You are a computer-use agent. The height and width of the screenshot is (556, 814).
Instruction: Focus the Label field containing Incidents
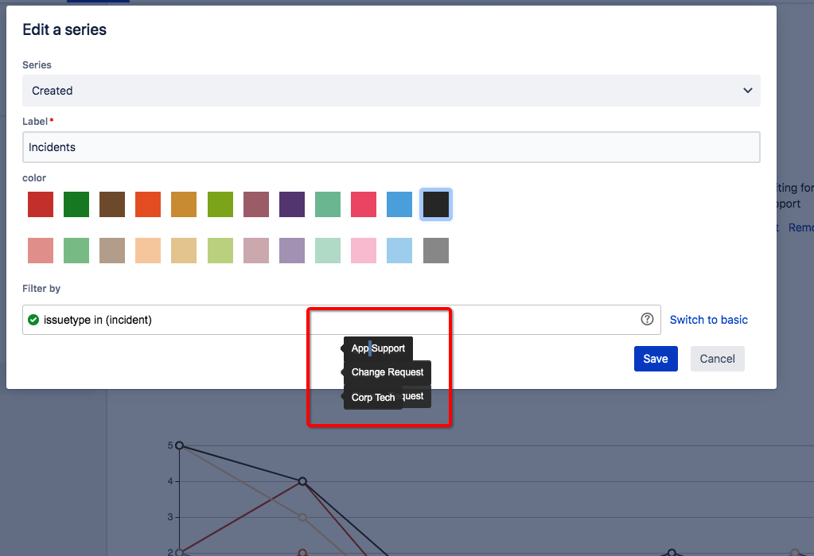pos(391,147)
